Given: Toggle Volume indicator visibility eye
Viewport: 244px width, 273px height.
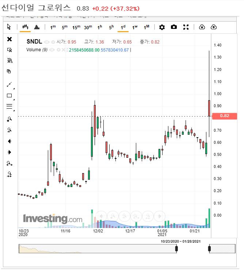Looking at the screenshot, I should 52,50.
